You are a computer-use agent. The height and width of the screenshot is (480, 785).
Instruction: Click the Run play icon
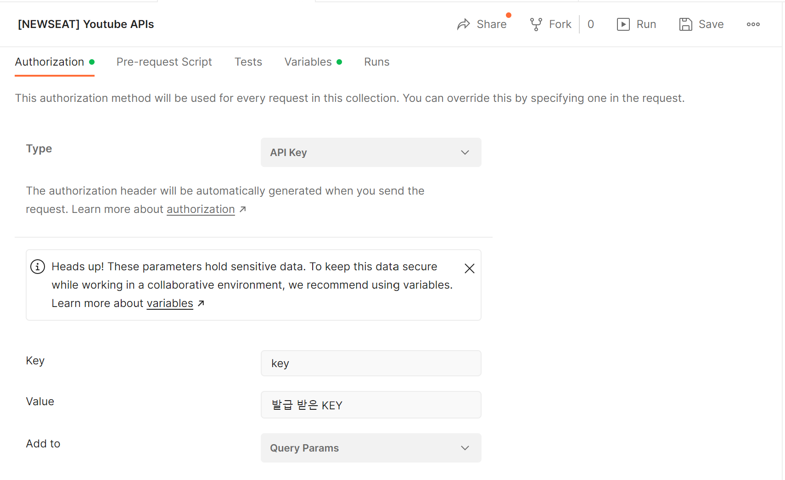(x=623, y=24)
